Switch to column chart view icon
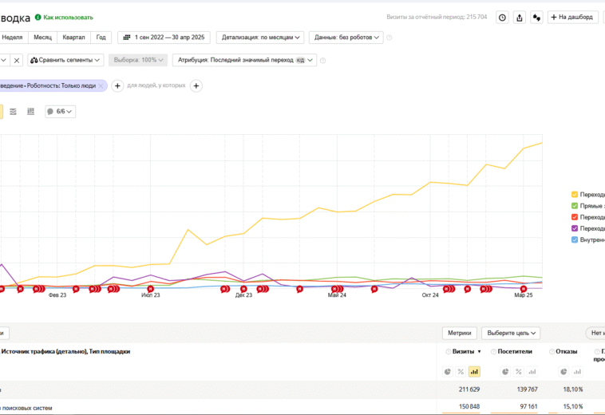Screen dimensions: 605x415 (31, 112)
